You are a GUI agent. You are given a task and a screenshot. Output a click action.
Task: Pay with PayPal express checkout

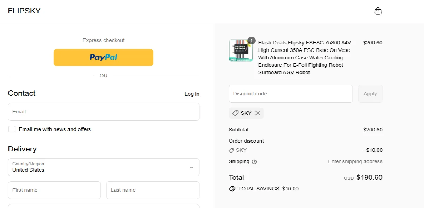(104, 58)
